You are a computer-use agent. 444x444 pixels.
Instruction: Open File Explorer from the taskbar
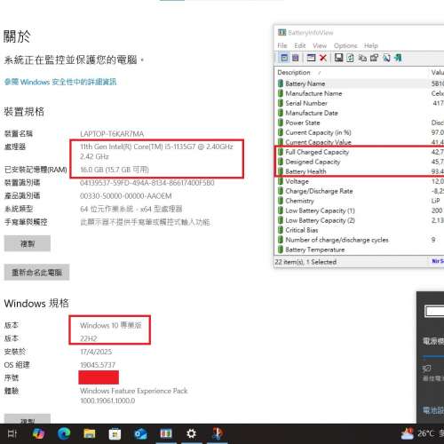pyautogui.click(x=89, y=433)
